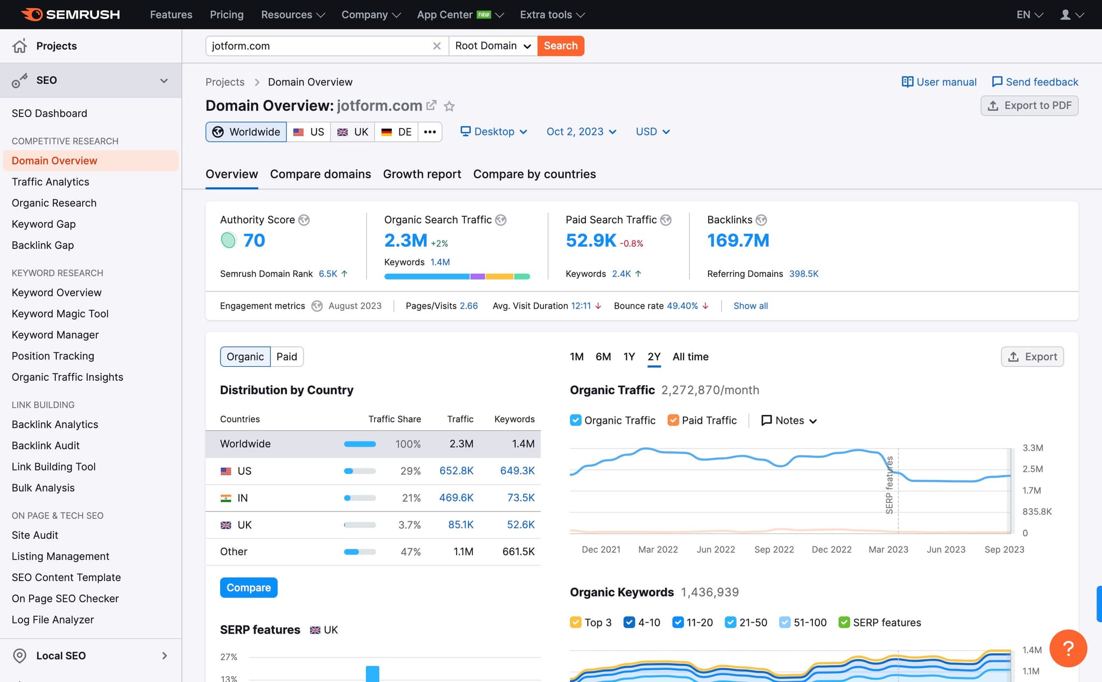Click Export button above traffic chart
This screenshot has width=1102, height=682.
[x=1032, y=357]
